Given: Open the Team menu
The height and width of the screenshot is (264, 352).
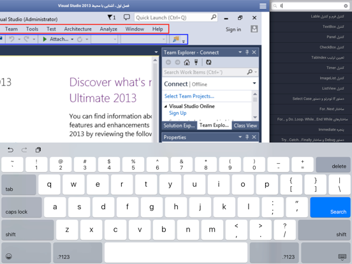Looking at the screenshot, I should tap(11, 29).
